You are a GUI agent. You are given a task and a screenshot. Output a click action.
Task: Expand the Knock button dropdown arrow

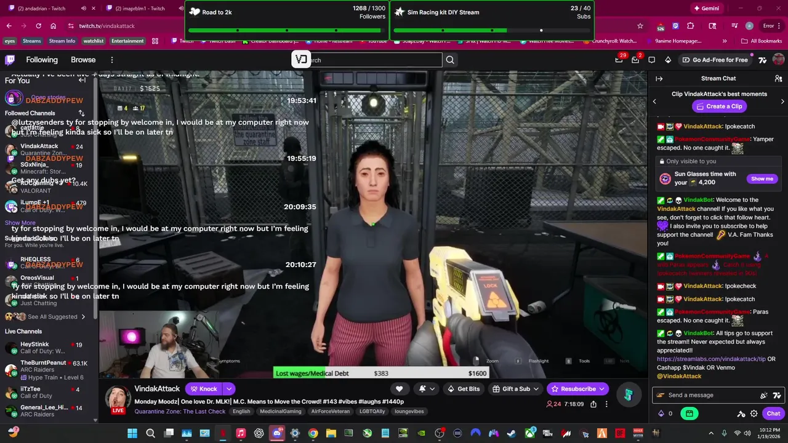point(228,389)
